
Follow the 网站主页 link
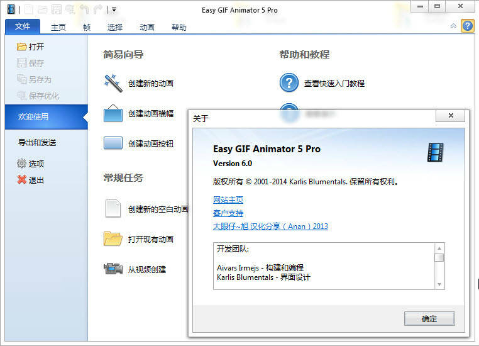point(228,200)
